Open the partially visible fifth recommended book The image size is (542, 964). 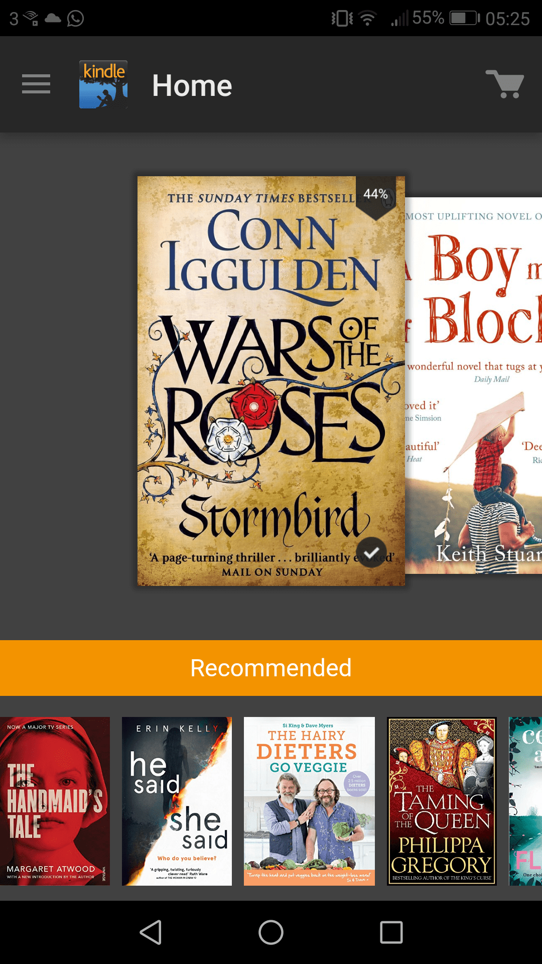525,801
